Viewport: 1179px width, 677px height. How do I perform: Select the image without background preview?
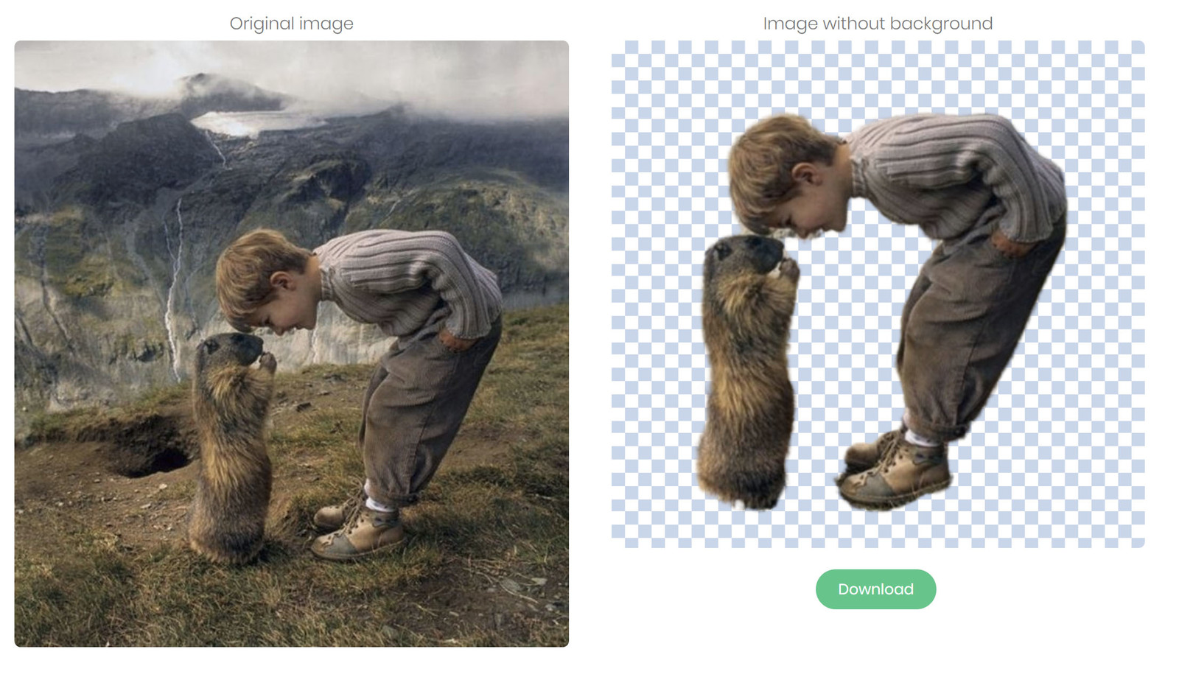pos(878,294)
